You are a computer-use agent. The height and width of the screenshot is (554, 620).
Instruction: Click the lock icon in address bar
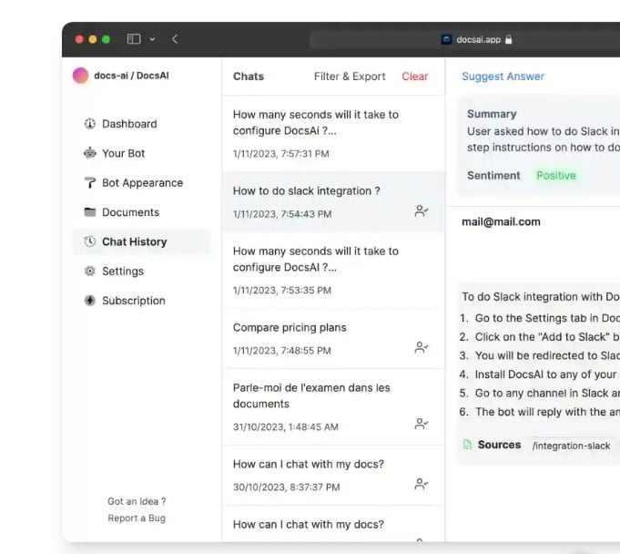tap(509, 39)
